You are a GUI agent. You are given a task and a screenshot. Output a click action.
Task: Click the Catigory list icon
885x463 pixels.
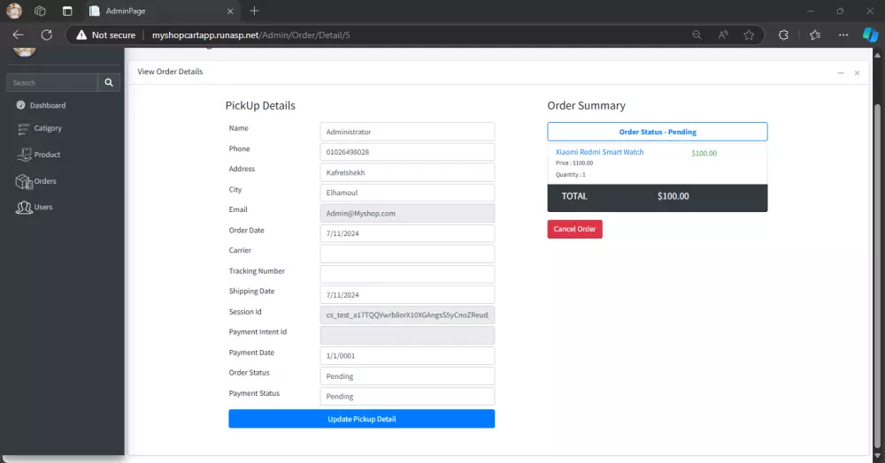tap(24, 129)
